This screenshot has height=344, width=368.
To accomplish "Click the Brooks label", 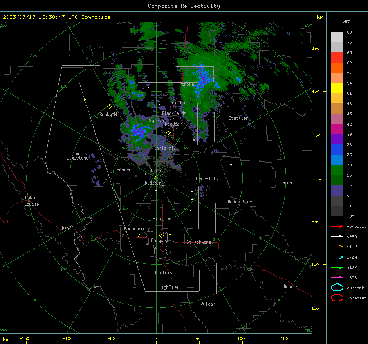I will (x=291, y=286).
